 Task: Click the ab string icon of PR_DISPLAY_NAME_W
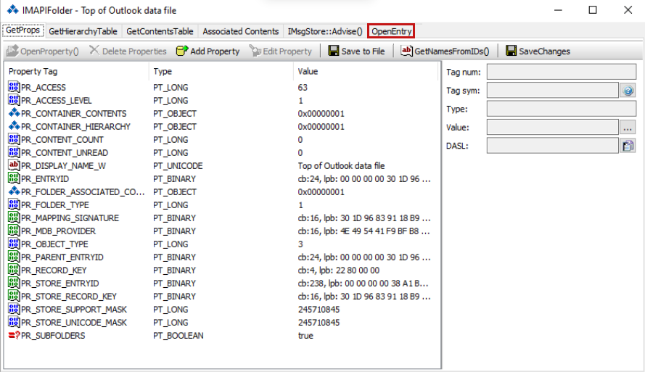point(14,165)
